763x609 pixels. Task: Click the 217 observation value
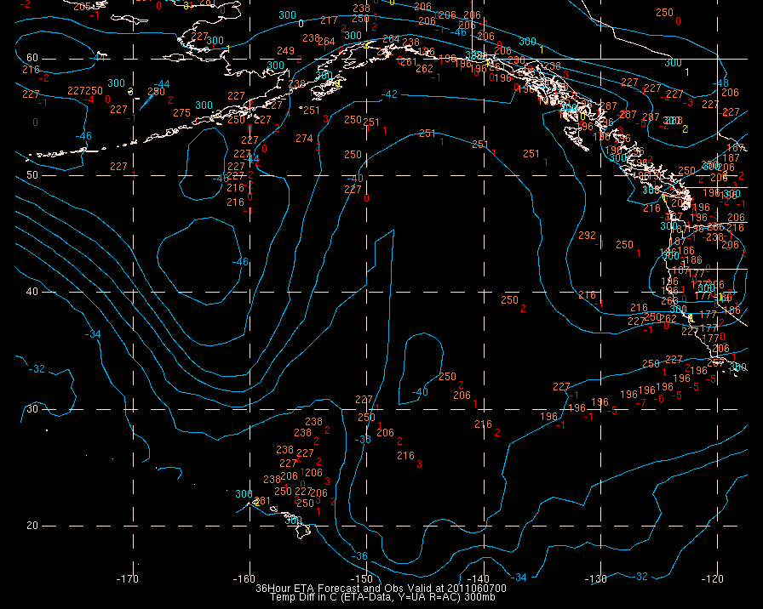click(x=329, y=20)
